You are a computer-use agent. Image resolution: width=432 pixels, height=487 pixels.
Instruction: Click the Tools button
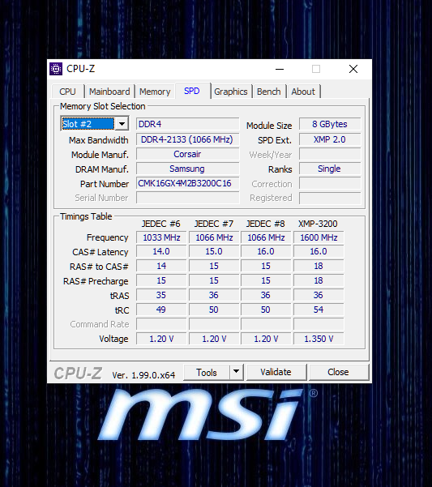[207, 372]
